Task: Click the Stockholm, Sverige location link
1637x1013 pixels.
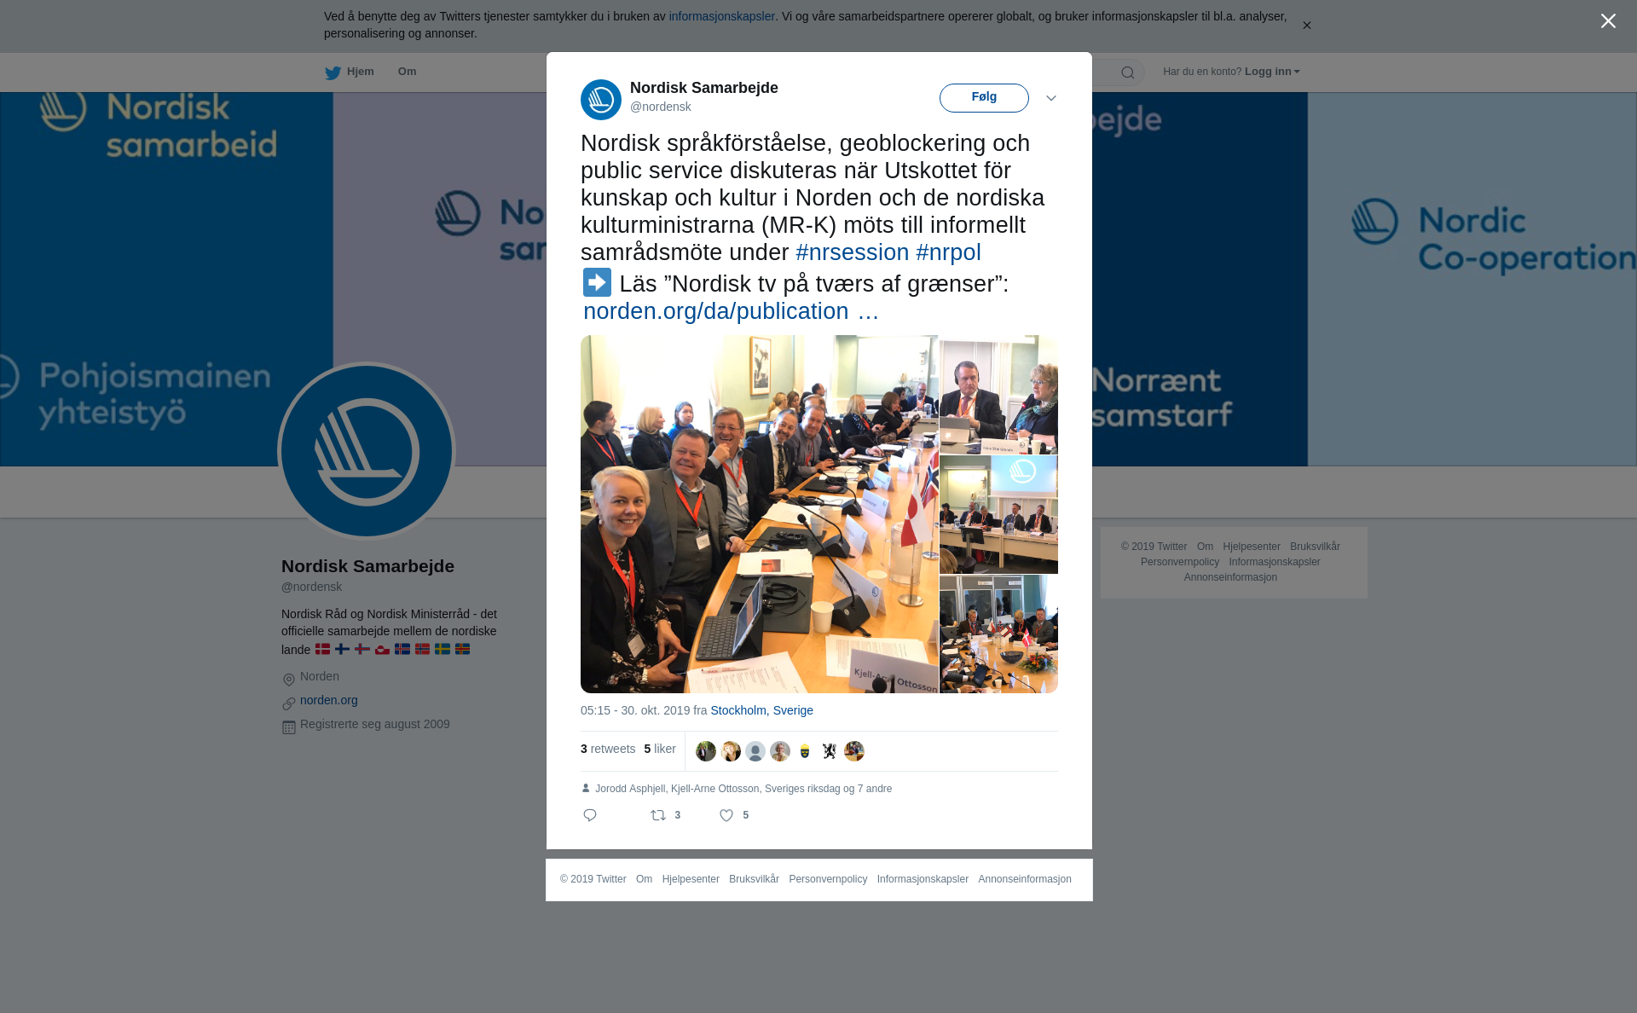Action: 761,710
